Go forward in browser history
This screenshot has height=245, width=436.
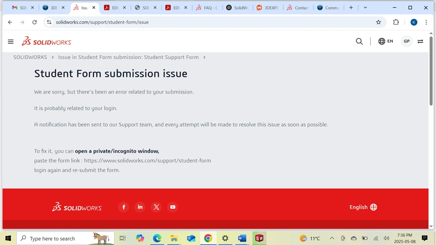click(x=22, y=22)
